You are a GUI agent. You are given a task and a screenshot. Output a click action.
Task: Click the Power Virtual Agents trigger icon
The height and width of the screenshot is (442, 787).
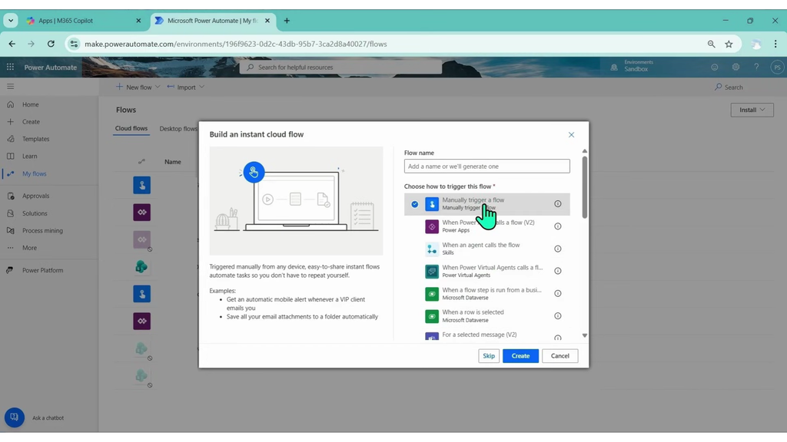pos(432,271)
